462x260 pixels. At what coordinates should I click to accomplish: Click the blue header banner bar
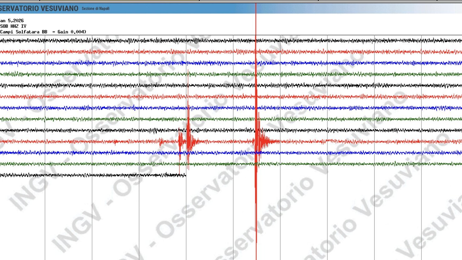coord(187,8)
